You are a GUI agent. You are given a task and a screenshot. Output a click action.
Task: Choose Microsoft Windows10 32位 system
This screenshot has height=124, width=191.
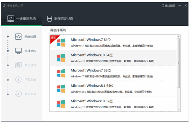(113, 104)
